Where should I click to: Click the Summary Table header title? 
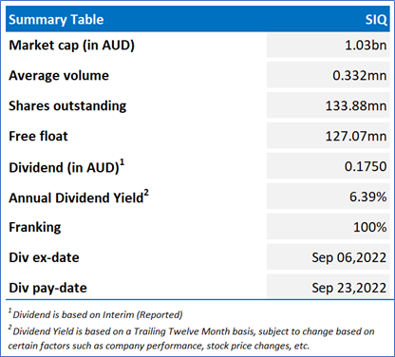coord(56,20)
